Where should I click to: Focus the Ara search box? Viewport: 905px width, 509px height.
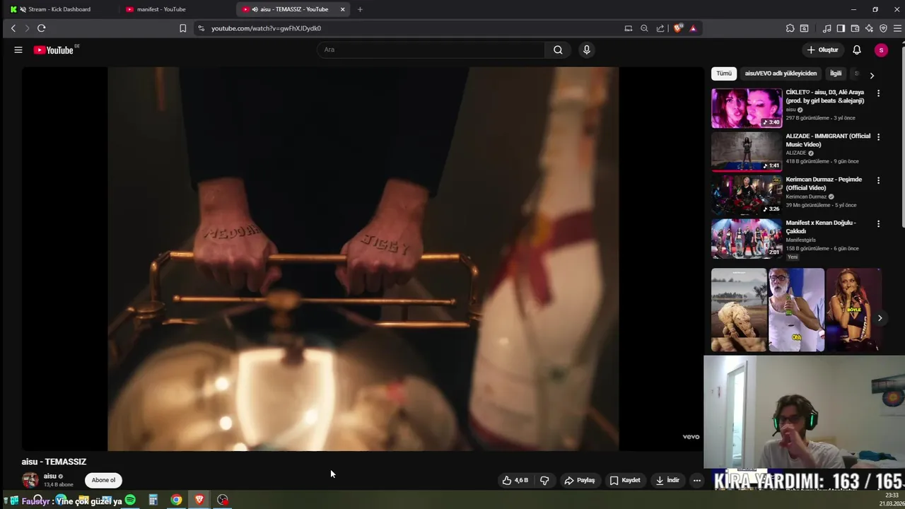(x=431, y=50)
